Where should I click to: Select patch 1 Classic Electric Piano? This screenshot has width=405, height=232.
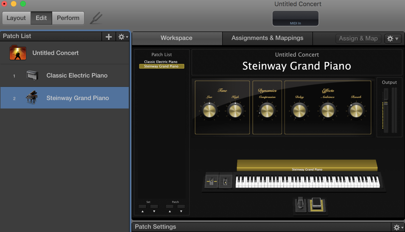65,76
